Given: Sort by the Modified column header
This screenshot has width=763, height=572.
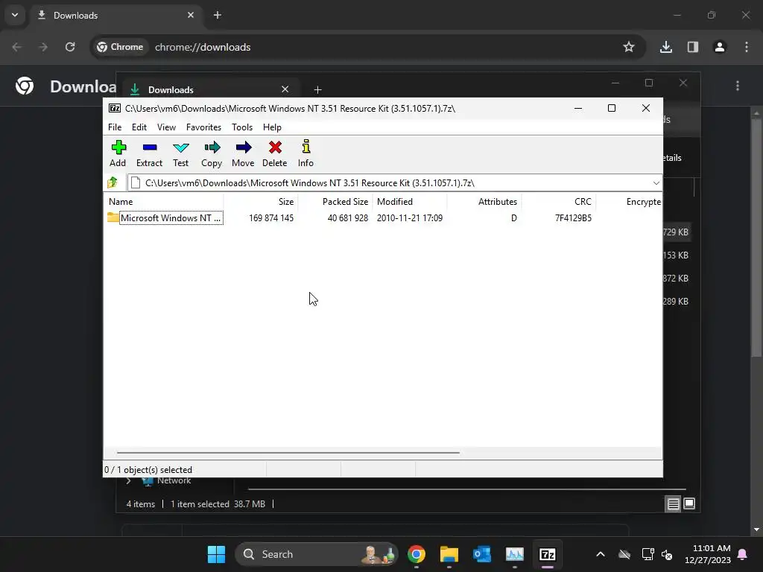Looking at the screenshot, I should point(410,201).
